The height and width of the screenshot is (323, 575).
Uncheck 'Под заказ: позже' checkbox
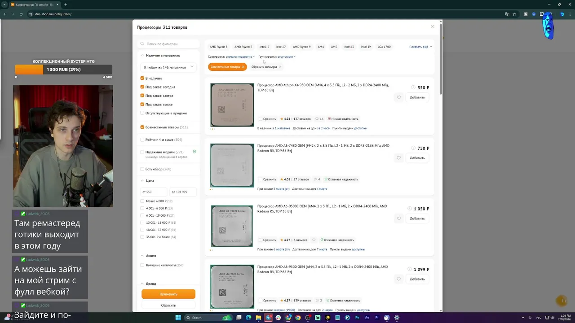(x=142, y=105)
